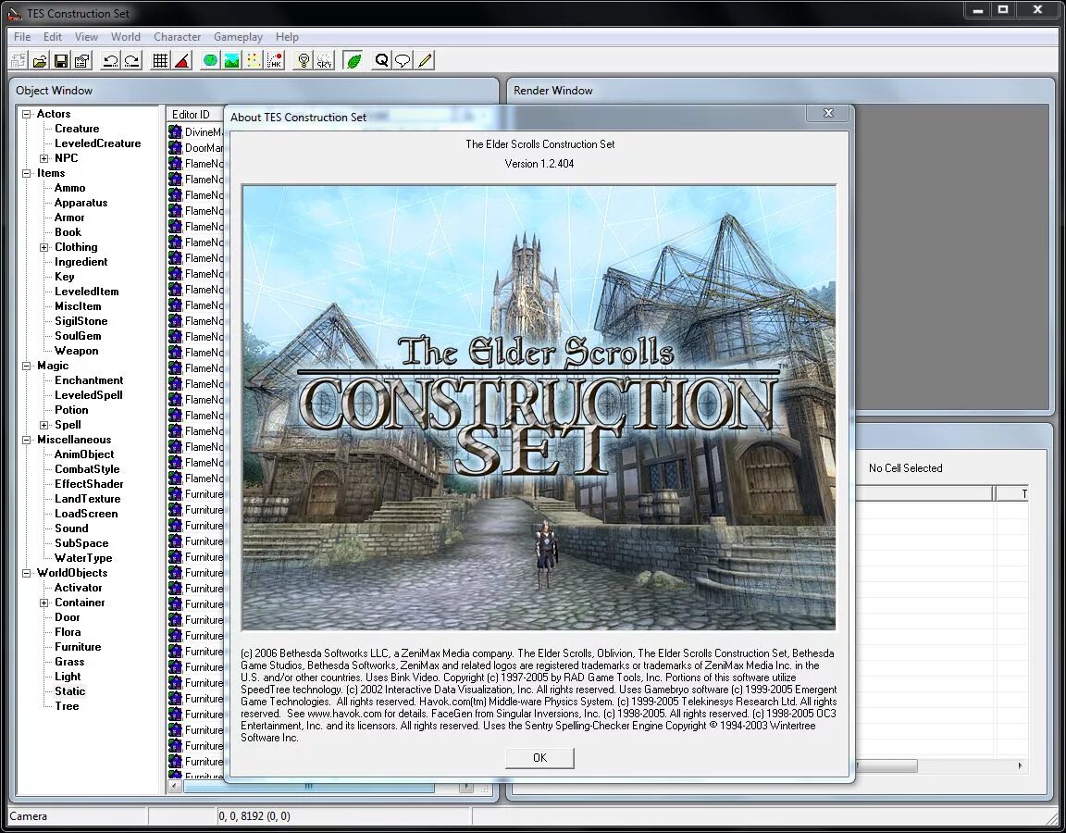
Task: Toggle the sky display icon
Action: pyautogui.click(x=324, y=61)
